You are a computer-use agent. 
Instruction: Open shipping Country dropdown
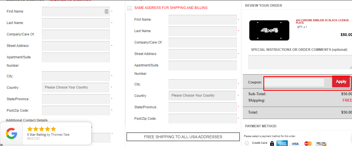tap(202, 95)
